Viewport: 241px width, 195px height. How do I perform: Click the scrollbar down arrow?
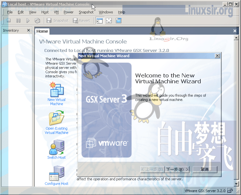(236, 184)
